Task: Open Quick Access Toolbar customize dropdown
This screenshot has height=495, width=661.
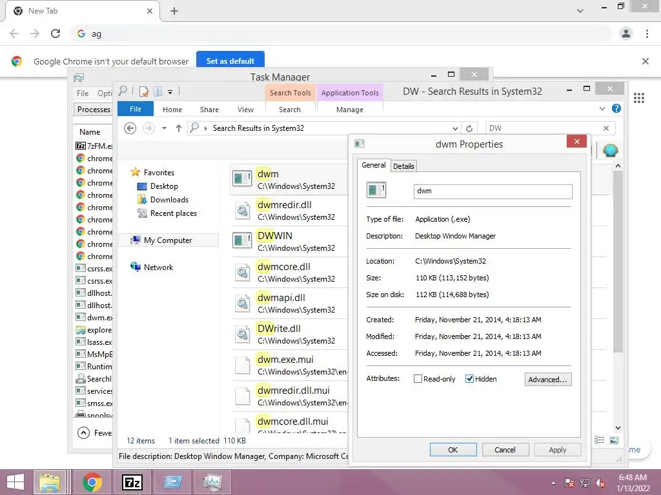Action: tap(170, 92)
